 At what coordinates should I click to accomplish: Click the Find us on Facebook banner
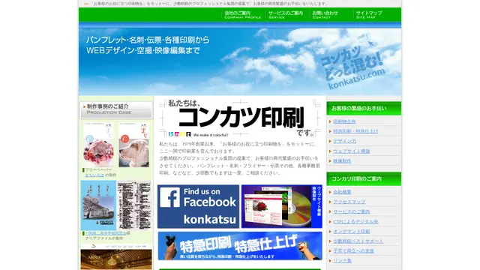pyautogui.click(x=198, y=206)
